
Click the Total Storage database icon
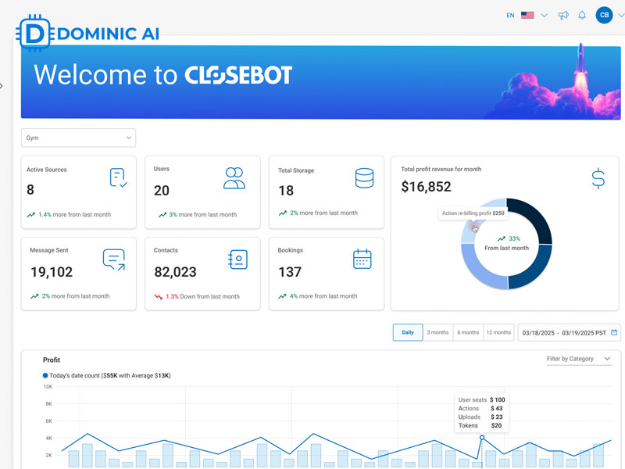(364, 177)
